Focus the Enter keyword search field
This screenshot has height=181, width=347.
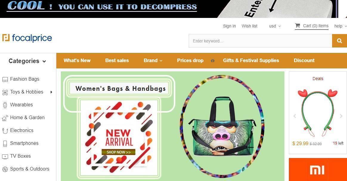point(260,41)
